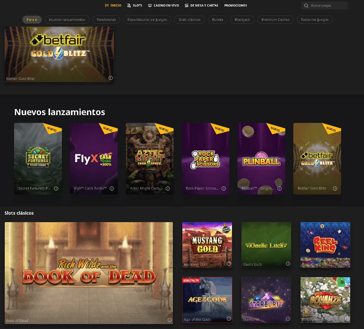Show info for Book of Dead
The image size is (364, 329).
(x=170, y=320)
